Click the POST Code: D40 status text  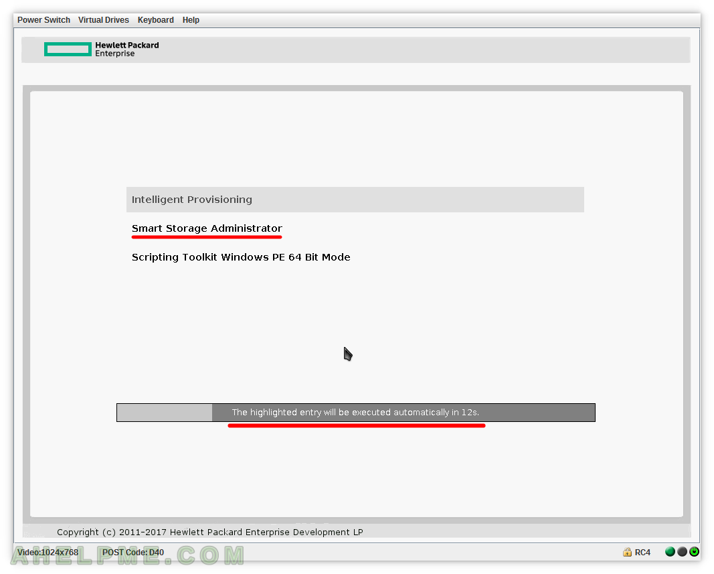133,553
